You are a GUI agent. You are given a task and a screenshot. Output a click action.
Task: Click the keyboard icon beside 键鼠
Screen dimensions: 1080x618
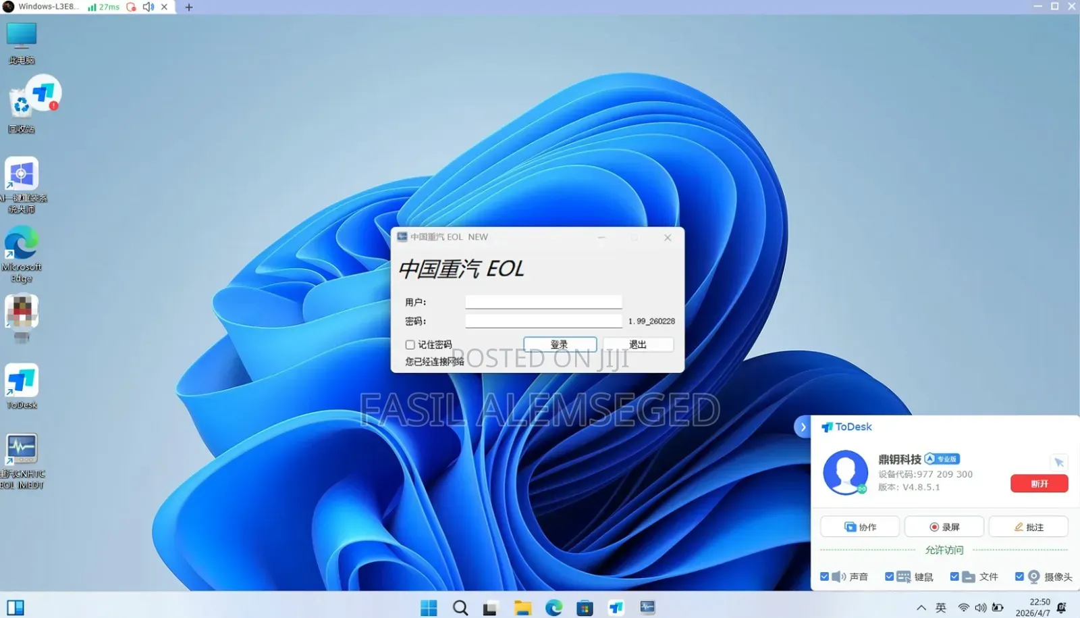pos(904,577)
